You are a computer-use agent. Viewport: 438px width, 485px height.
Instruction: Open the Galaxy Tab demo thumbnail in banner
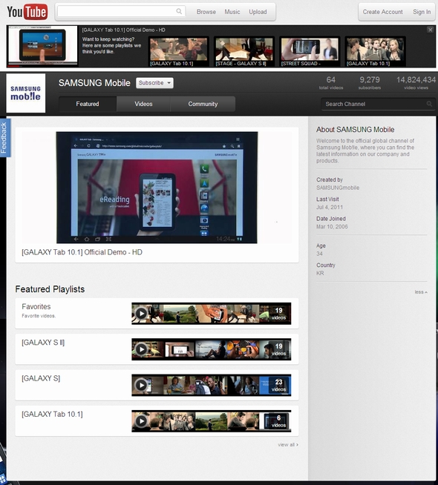coord(43,46)
